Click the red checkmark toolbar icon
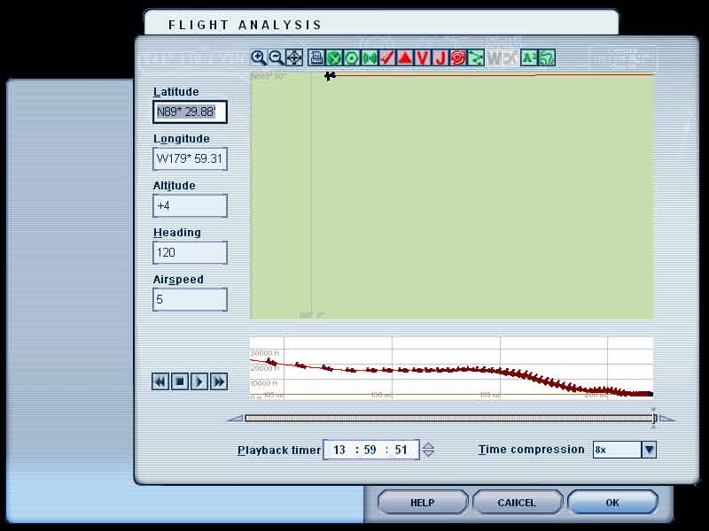 click(387, 58)
